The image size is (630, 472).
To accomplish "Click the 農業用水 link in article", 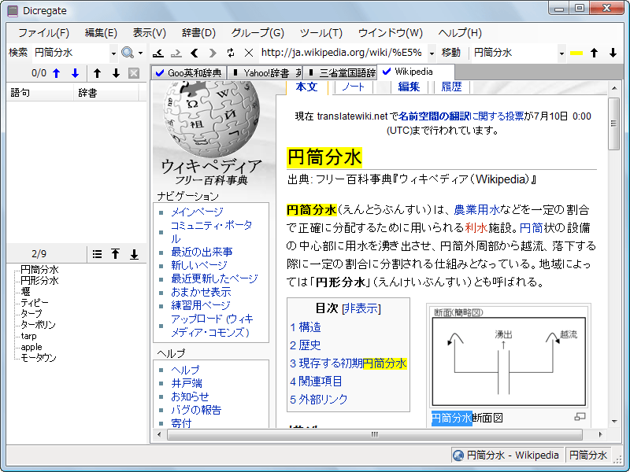I will (476, 209).
